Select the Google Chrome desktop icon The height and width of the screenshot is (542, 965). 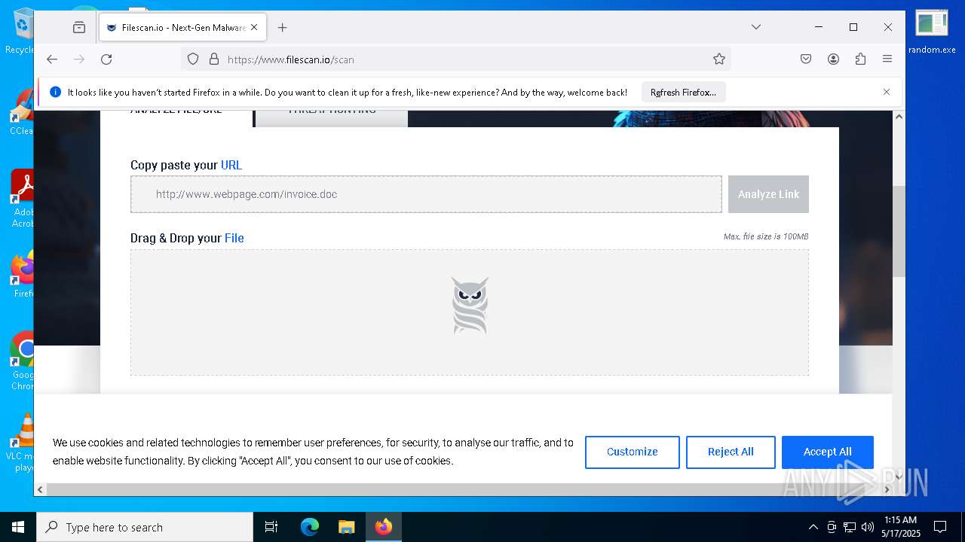(x=23, y=361)
